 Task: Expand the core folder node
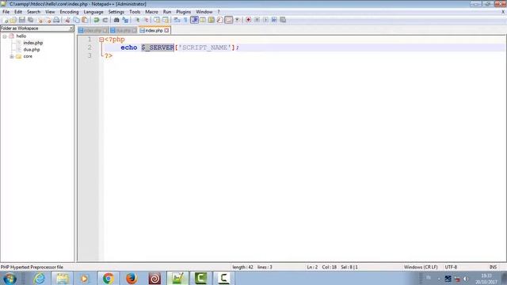pos(12,56)
